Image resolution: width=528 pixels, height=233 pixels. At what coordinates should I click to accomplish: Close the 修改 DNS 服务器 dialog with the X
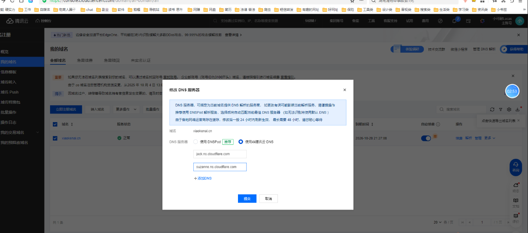[x=344, y=90]
